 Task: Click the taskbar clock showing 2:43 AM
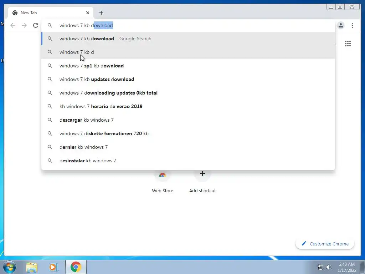coord(347,267)
